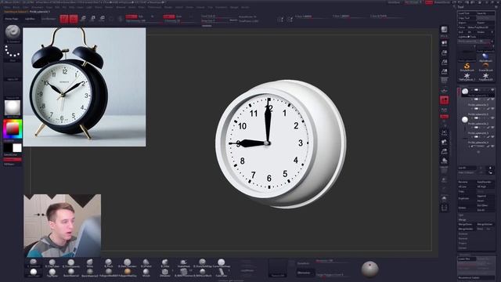Toggle Edit mode button
The height and width of the screenshot is (282, 501).
click(64, 19)
